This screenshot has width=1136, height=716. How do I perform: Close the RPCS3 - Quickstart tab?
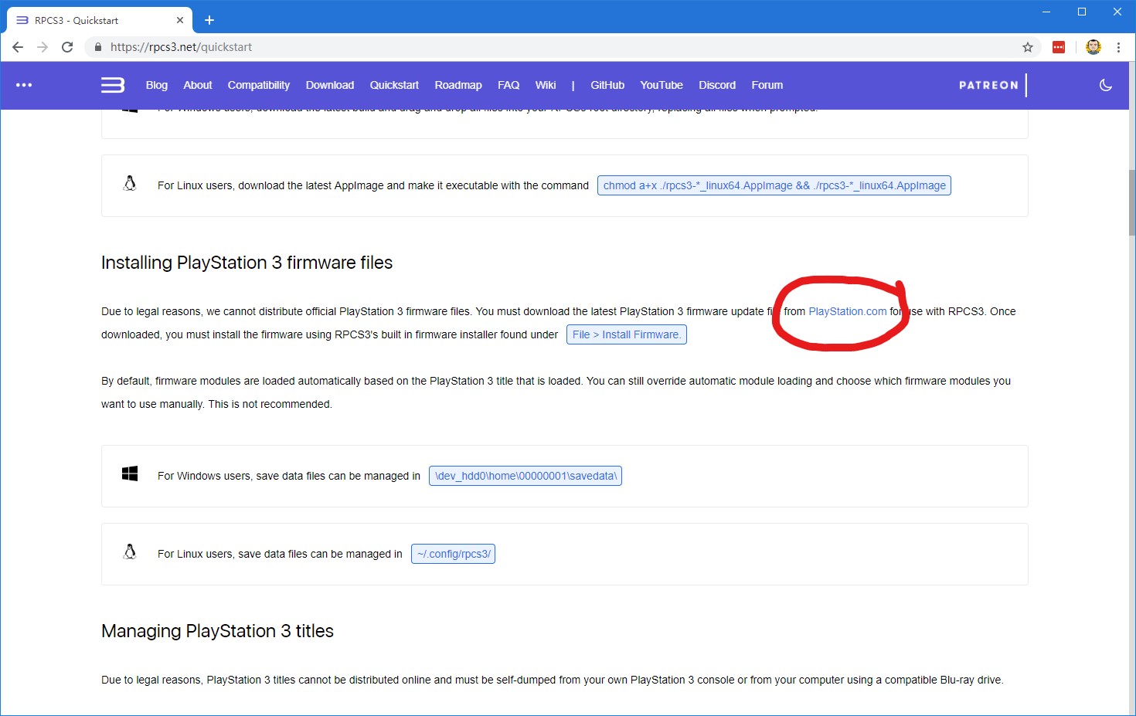pos(180,20)
